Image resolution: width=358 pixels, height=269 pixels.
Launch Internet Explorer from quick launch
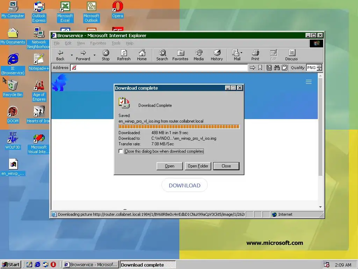point(37,265)
